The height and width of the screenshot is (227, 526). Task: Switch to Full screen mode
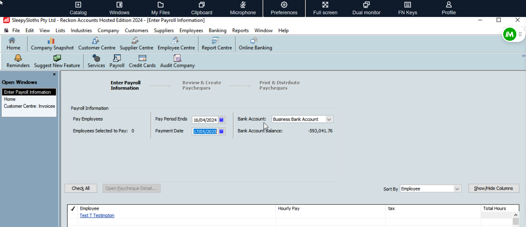(x=325, y=8)
